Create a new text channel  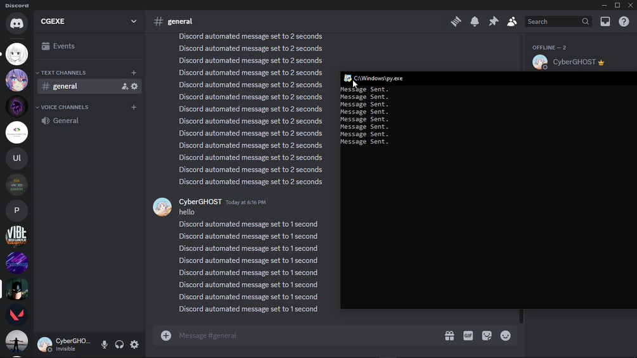tap(134, 73)
